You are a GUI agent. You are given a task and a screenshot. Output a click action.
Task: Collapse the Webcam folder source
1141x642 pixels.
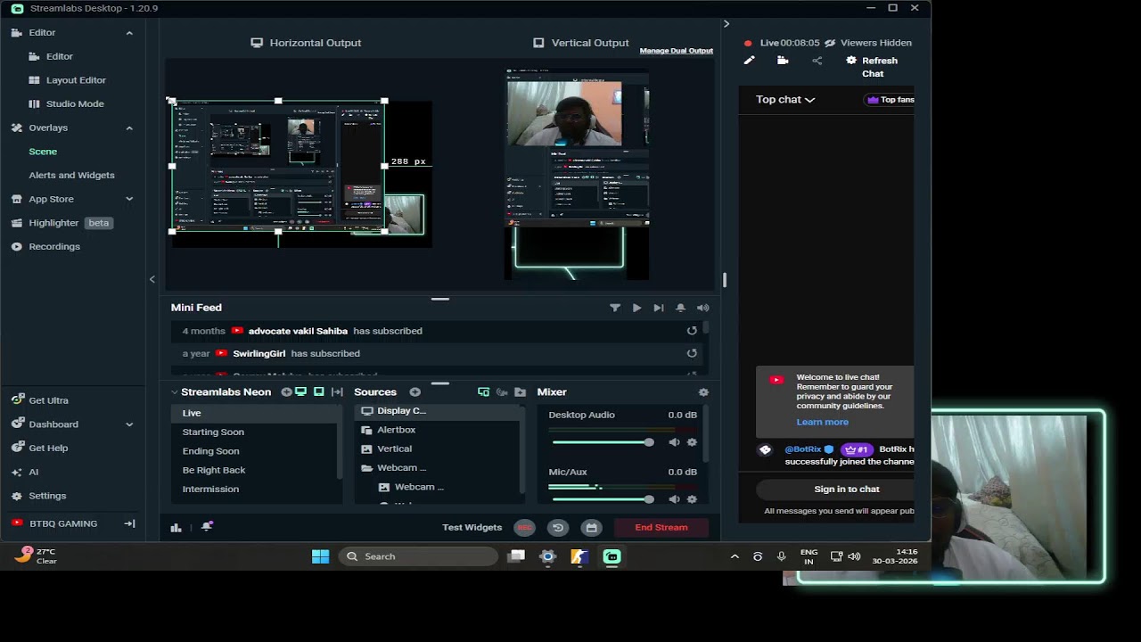(366, 468)
